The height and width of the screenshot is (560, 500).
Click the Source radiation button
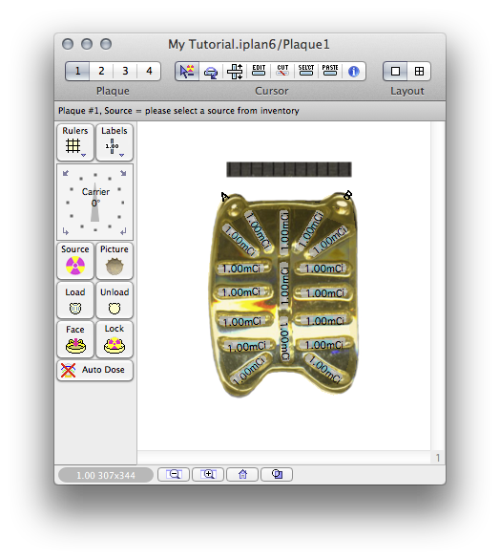coord(75,261)
